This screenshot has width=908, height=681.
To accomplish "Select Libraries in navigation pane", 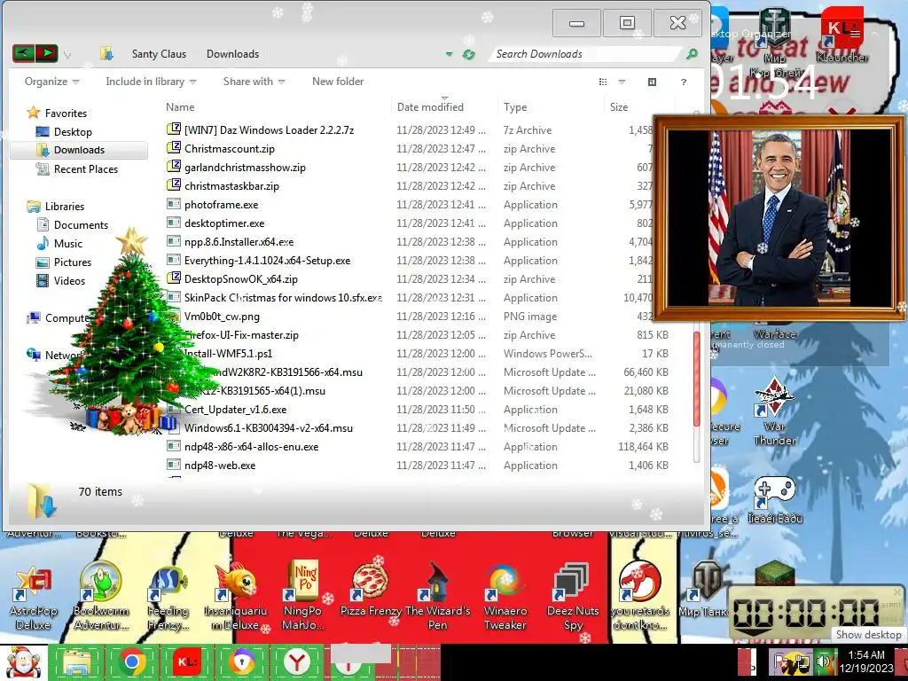I will pyautogui.click(x=55, y=206).
